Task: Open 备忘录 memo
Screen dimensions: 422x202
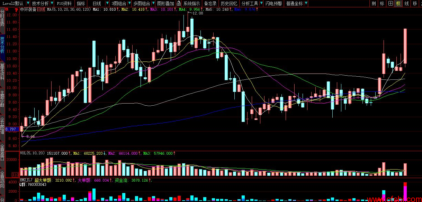Action: pyautogui.click(x=210, y=3)
